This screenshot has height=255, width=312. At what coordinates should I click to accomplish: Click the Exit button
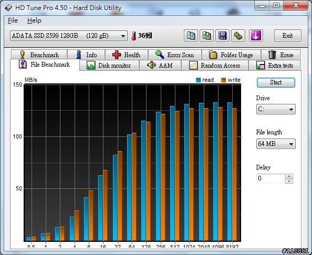pos(287,36)
